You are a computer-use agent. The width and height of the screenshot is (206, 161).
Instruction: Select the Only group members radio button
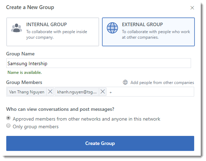coord(8,125)
